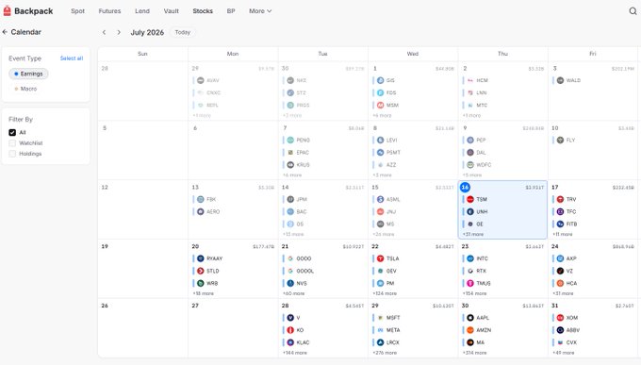641x365 pixels.
Task: Expand +11 more on July 17
Action: click(x=563, y=234)
